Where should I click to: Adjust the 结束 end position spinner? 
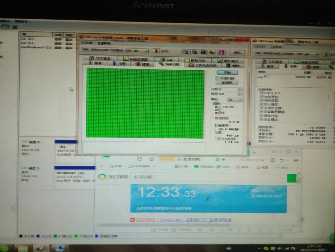pyautogui.click(x=240, y=94)
